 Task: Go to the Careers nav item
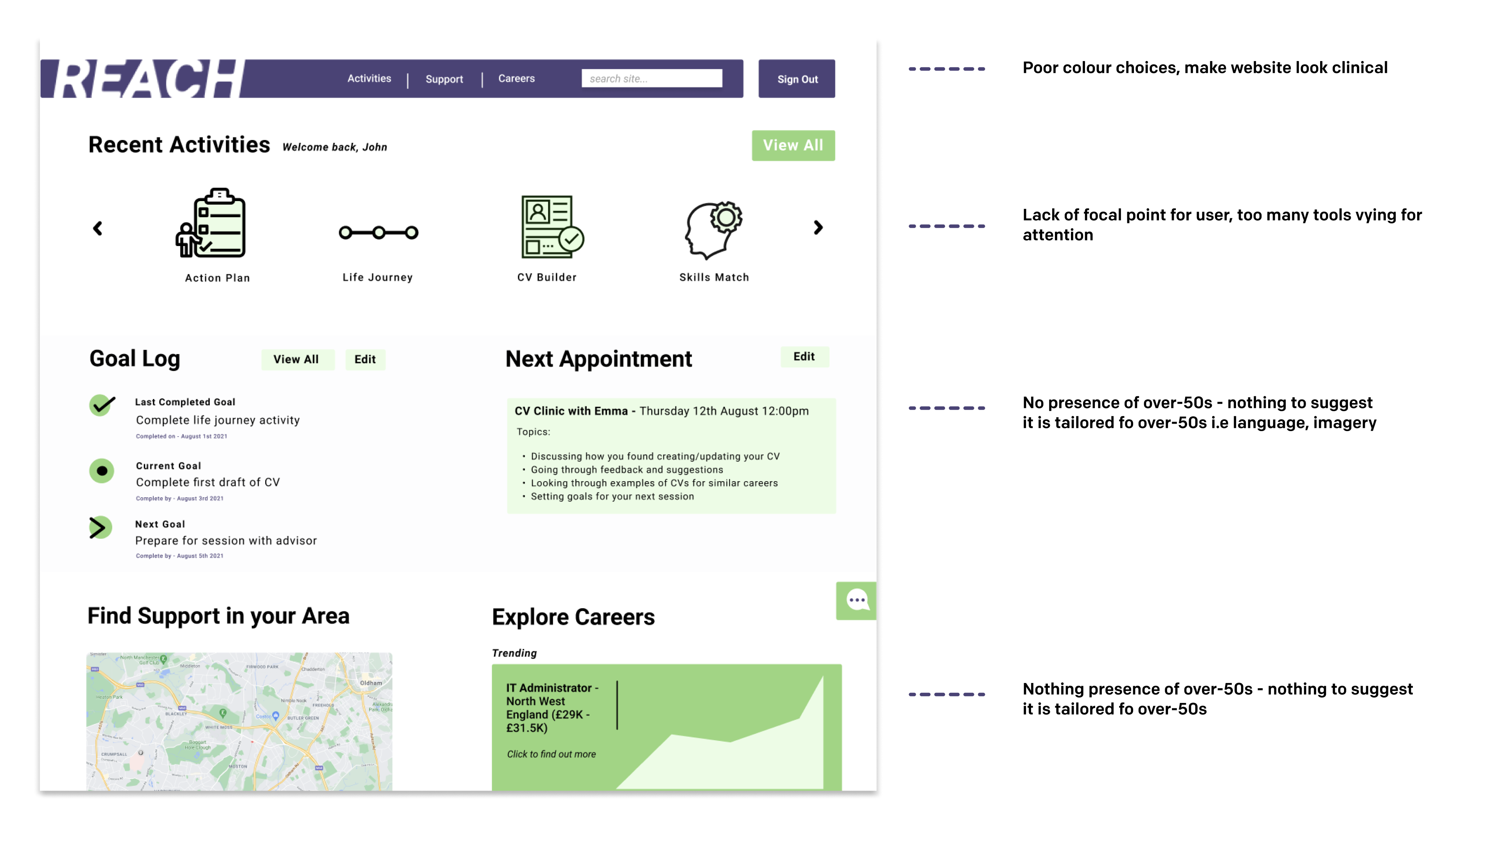click(516, 78)
